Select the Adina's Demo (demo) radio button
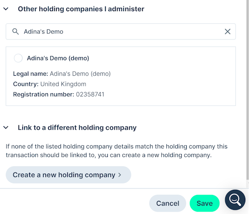The width and height of the screenshot is (249, 214). (18, 58)
